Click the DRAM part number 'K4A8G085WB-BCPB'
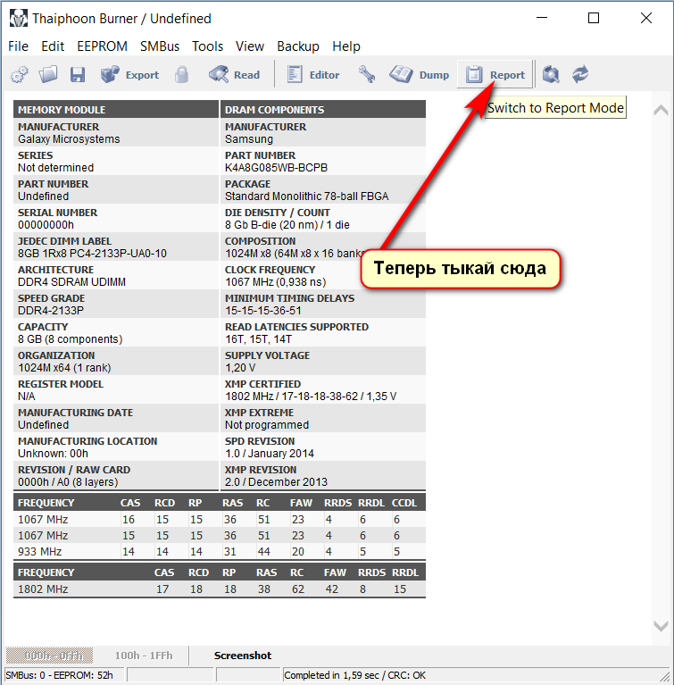This screenshot has height=685, width=674. (276, 168)
